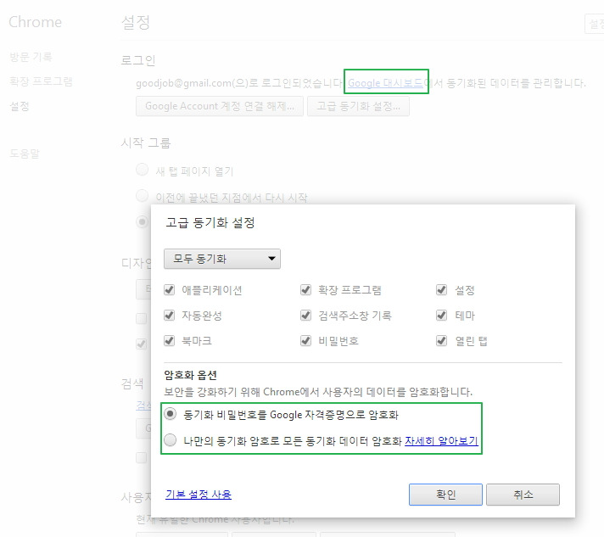
Task: Click the 고급 동기화 설정 button
Action: (358, 106)
